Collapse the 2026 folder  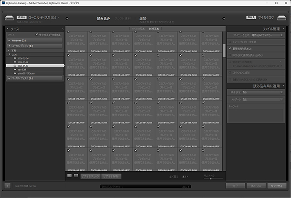(x=10, y=54)
